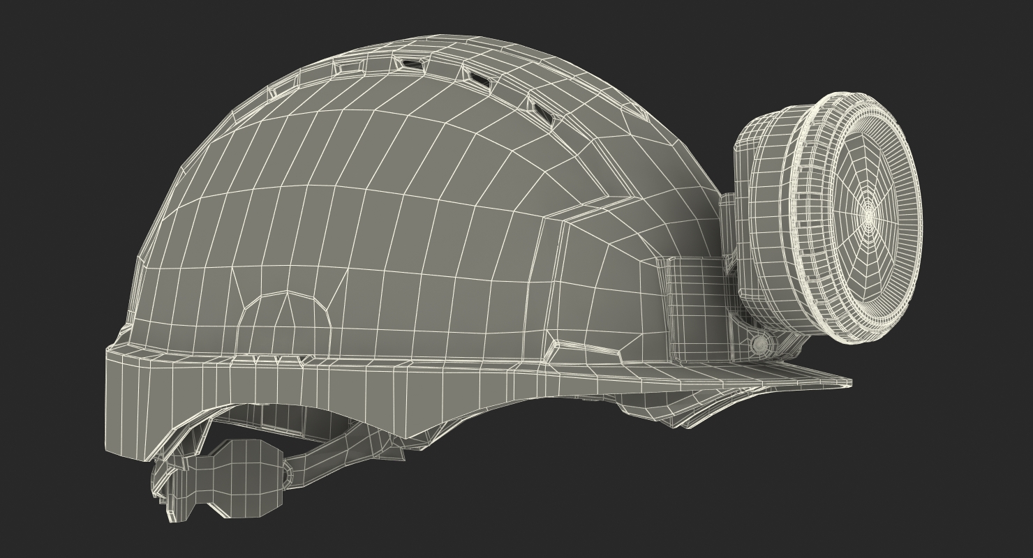This screenshot has width=1033, height=558.
Task: Click the round headlamp lens on the helmet
Action: (x=867, y=217)
